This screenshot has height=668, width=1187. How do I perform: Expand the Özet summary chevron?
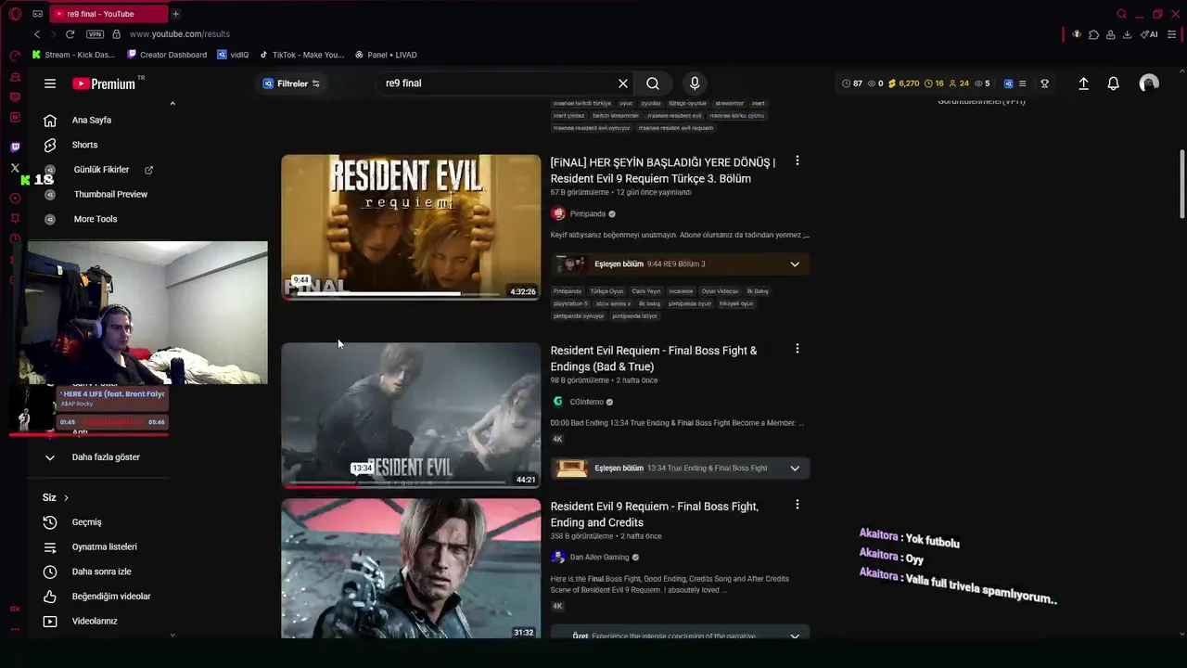(795, 636)
